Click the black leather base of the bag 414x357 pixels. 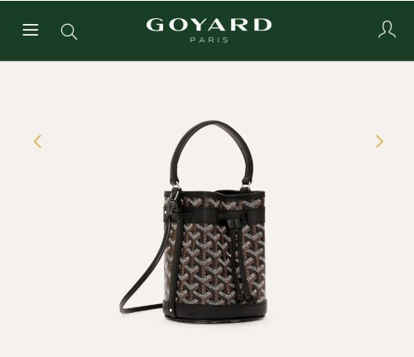click(215, 311)
